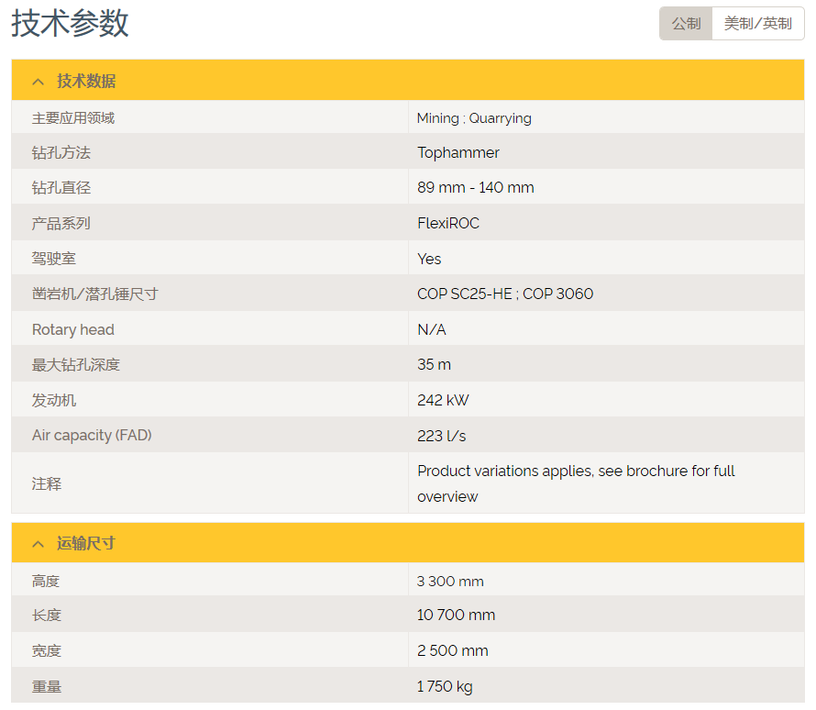816x710 pixels.
Task: Switch units to 公制 (metric)
Action: point(685,24)
